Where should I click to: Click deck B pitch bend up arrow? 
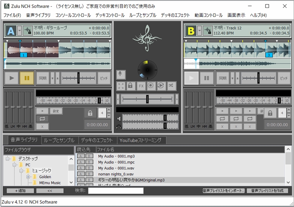238,78
